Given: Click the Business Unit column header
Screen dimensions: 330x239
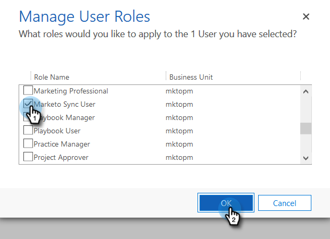Looking at the screenshot, I should [x=191, y=77].
